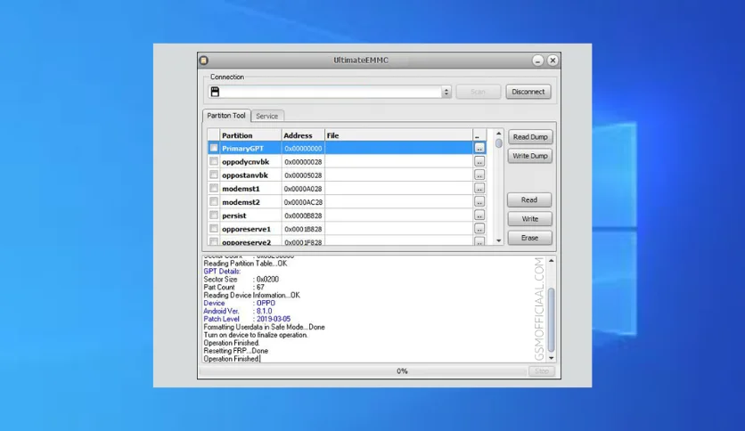Click partition list scroll up arrow
The height and width of the screenshot is (431, 745).
[x=498, y=134]
